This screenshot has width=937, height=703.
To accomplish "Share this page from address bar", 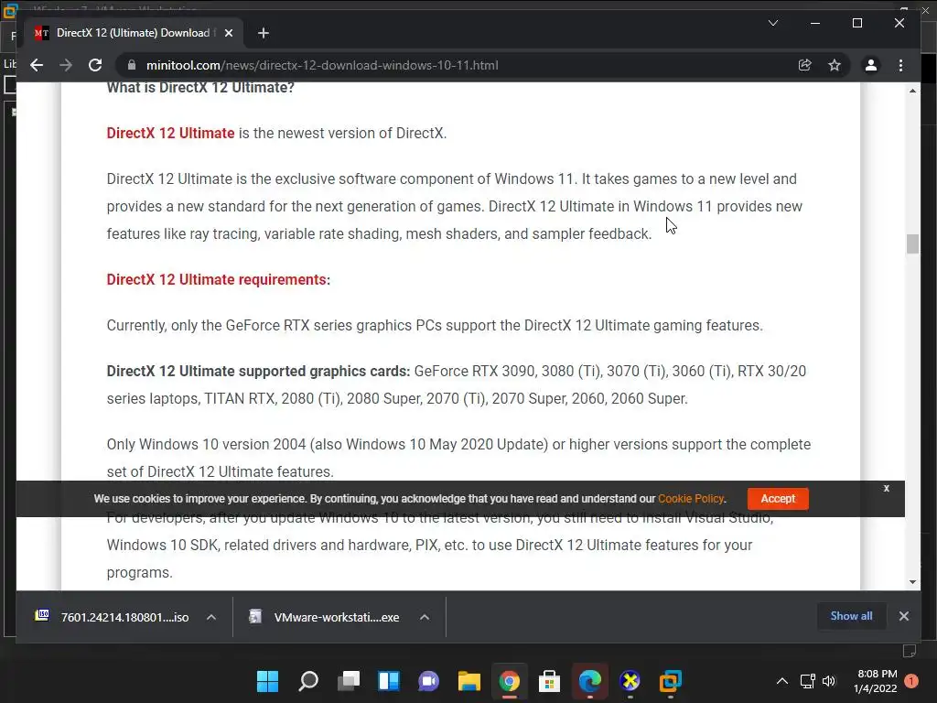I will [x=805, y=65].
